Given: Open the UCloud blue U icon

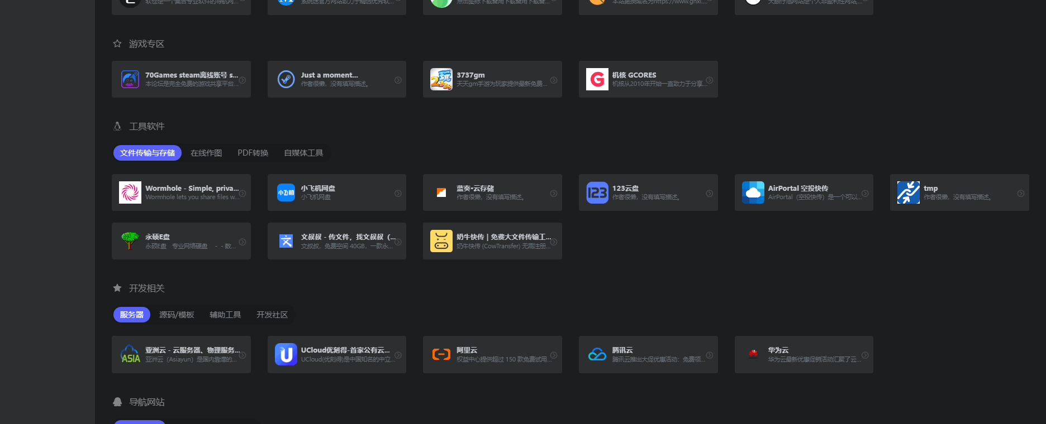Looking at the screenshot, I should coord(286,354).
